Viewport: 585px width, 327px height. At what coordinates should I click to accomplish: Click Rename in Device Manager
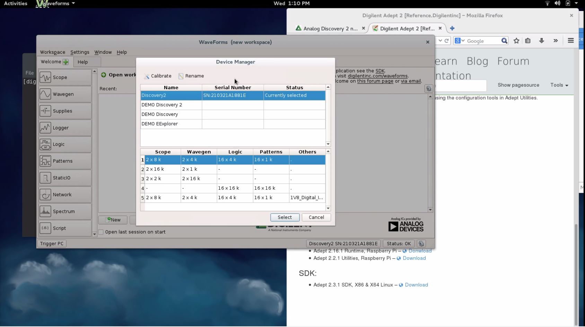pyautogui.click(x=191, y=76)
